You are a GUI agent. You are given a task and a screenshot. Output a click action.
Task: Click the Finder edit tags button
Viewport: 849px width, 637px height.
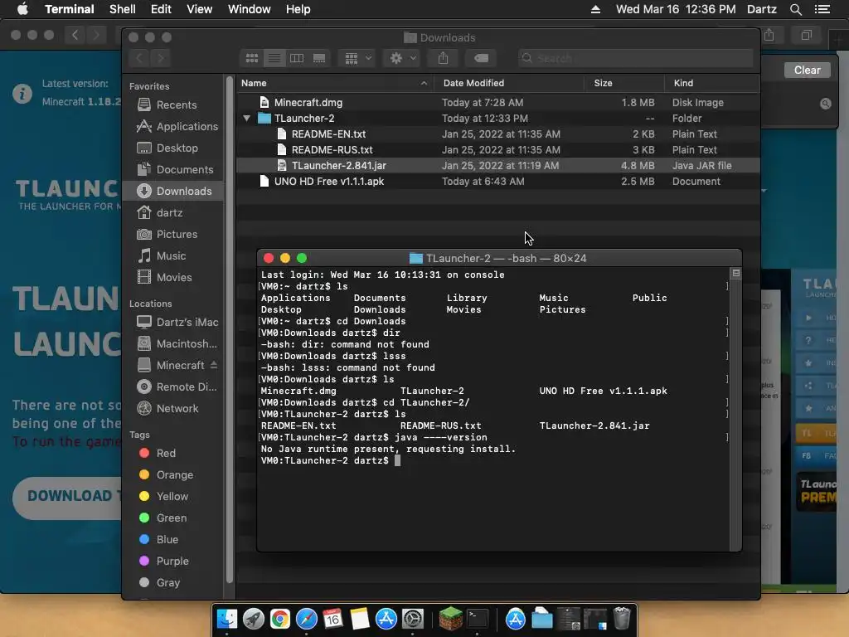[x=481, y=58]
